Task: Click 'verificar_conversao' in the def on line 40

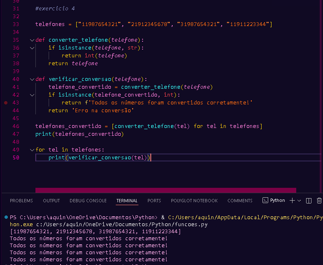Action: tap(80, 79)
